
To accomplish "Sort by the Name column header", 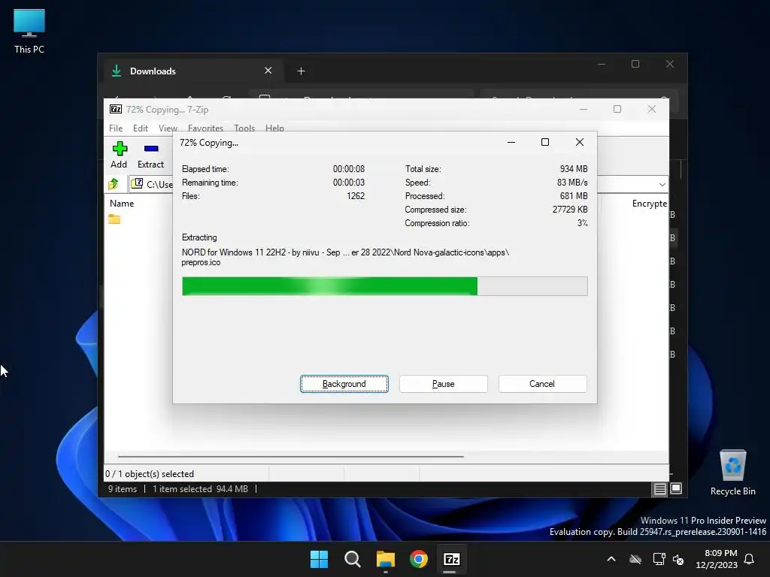I will click(122, 203).
